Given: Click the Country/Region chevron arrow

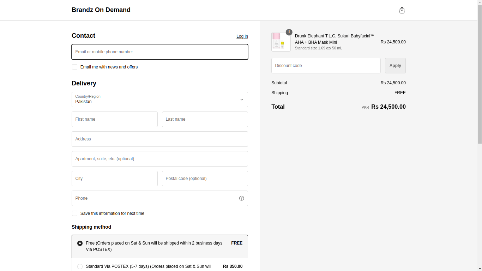Looking at the screenshot, I should pyautogui.click(x=242, y=100).
